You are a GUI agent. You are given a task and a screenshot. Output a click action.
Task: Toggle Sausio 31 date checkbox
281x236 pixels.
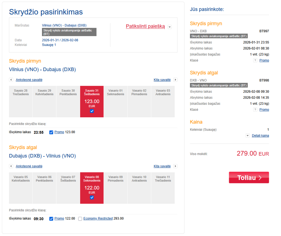tap(92, 111)
